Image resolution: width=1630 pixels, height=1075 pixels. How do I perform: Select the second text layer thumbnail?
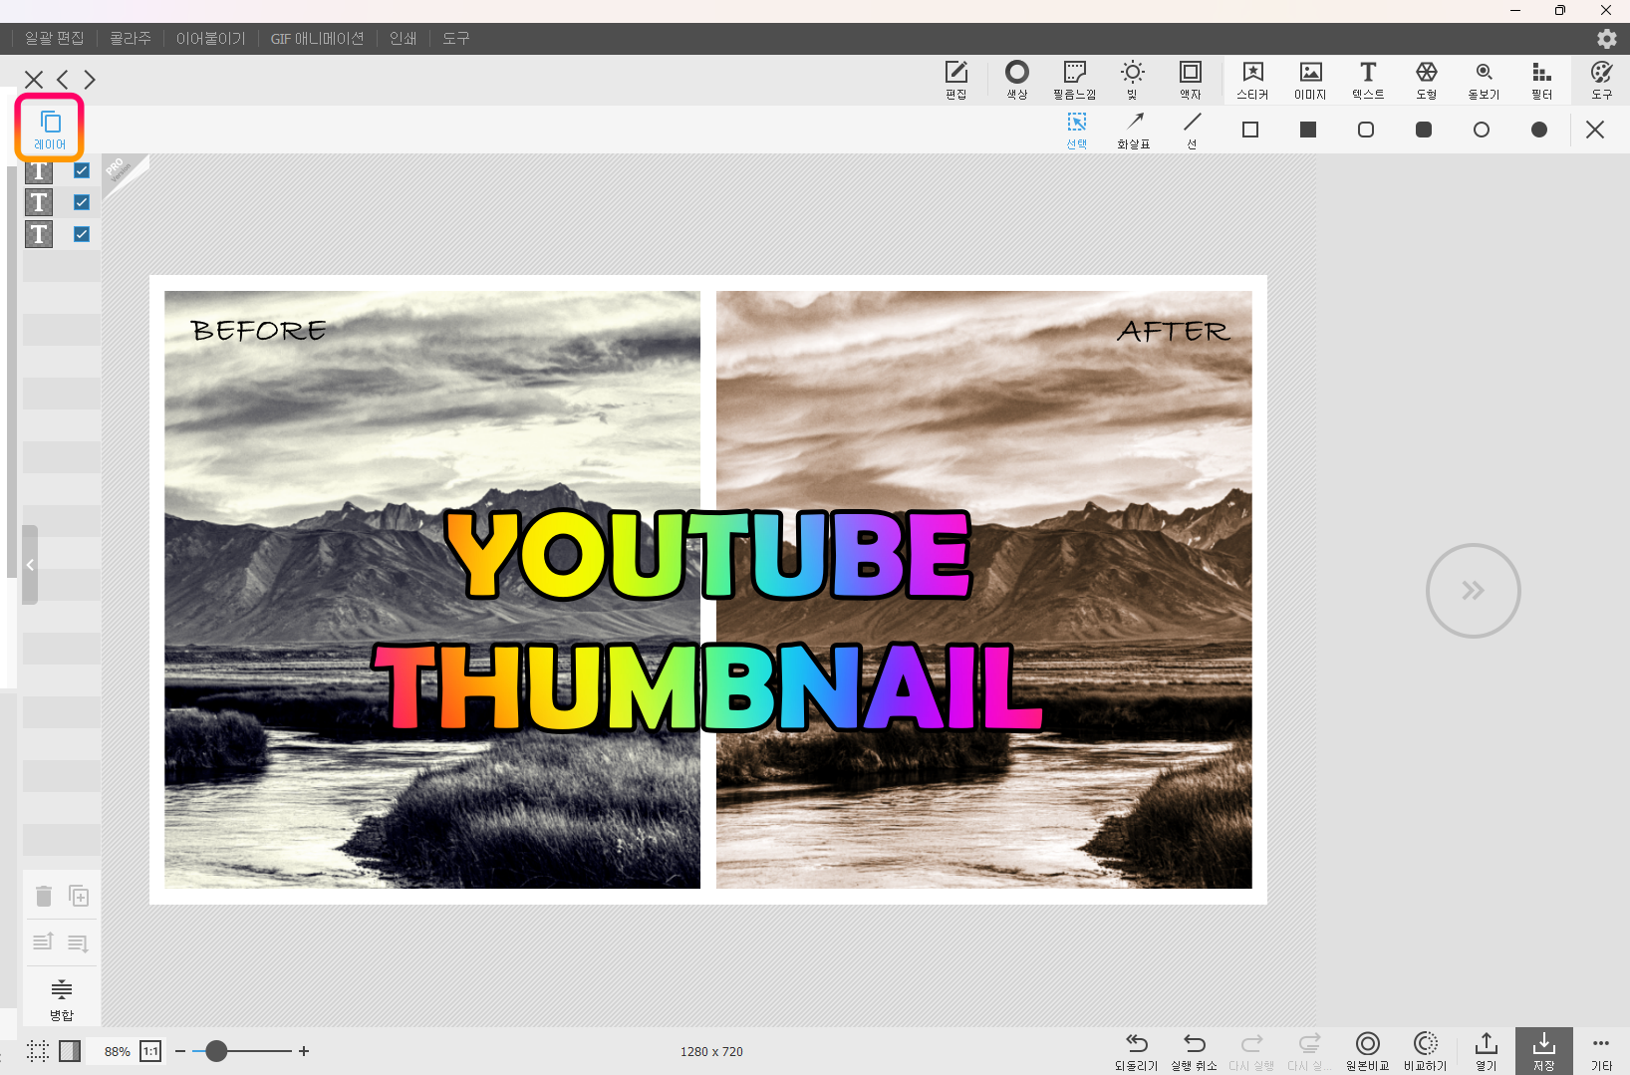pyautogui.click(x=39, y=202)
